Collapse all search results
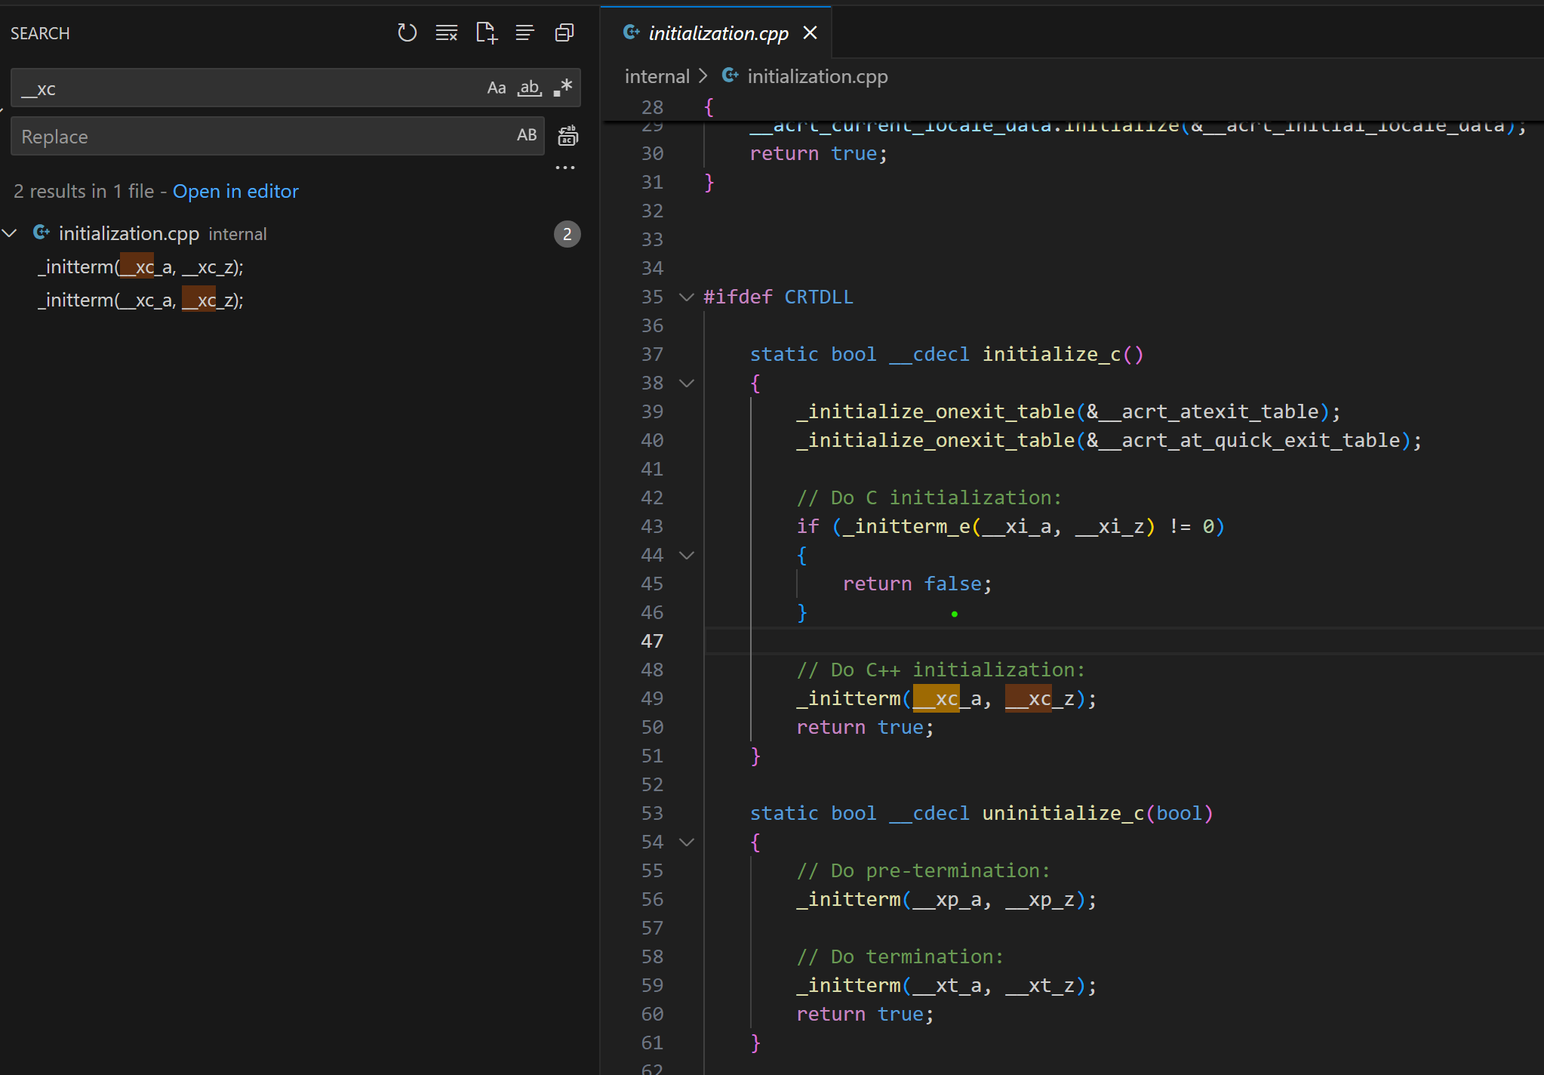Viewport: 1544px width, 1075px height. point(564,32)
